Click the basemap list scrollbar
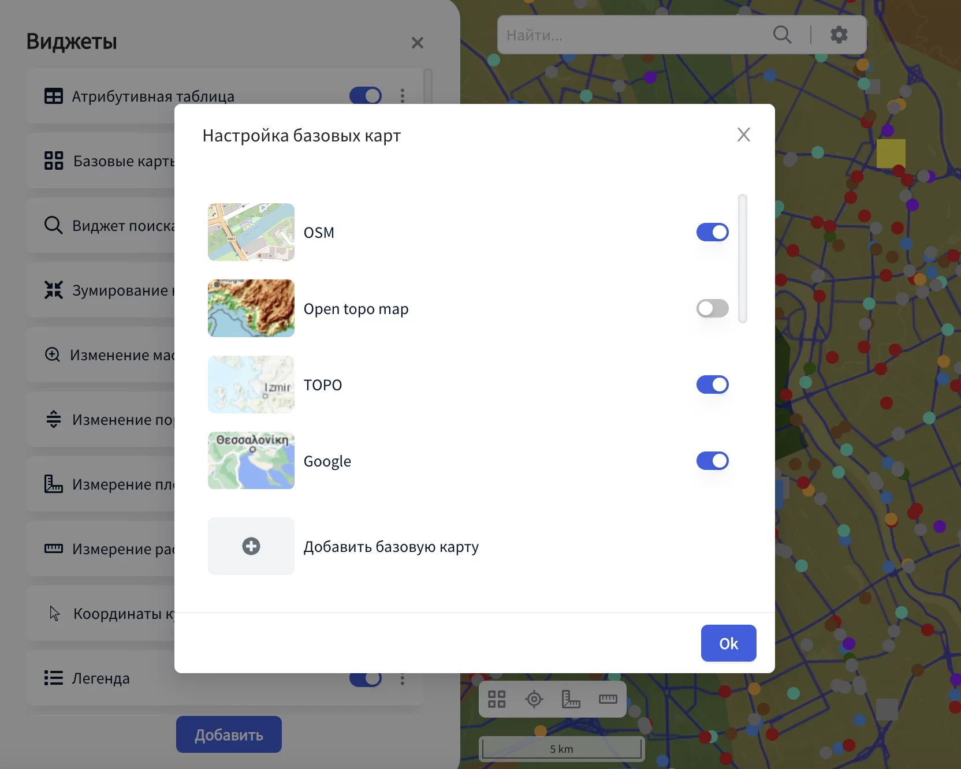Viewport: 961px width, 769px height. (743, 259)
